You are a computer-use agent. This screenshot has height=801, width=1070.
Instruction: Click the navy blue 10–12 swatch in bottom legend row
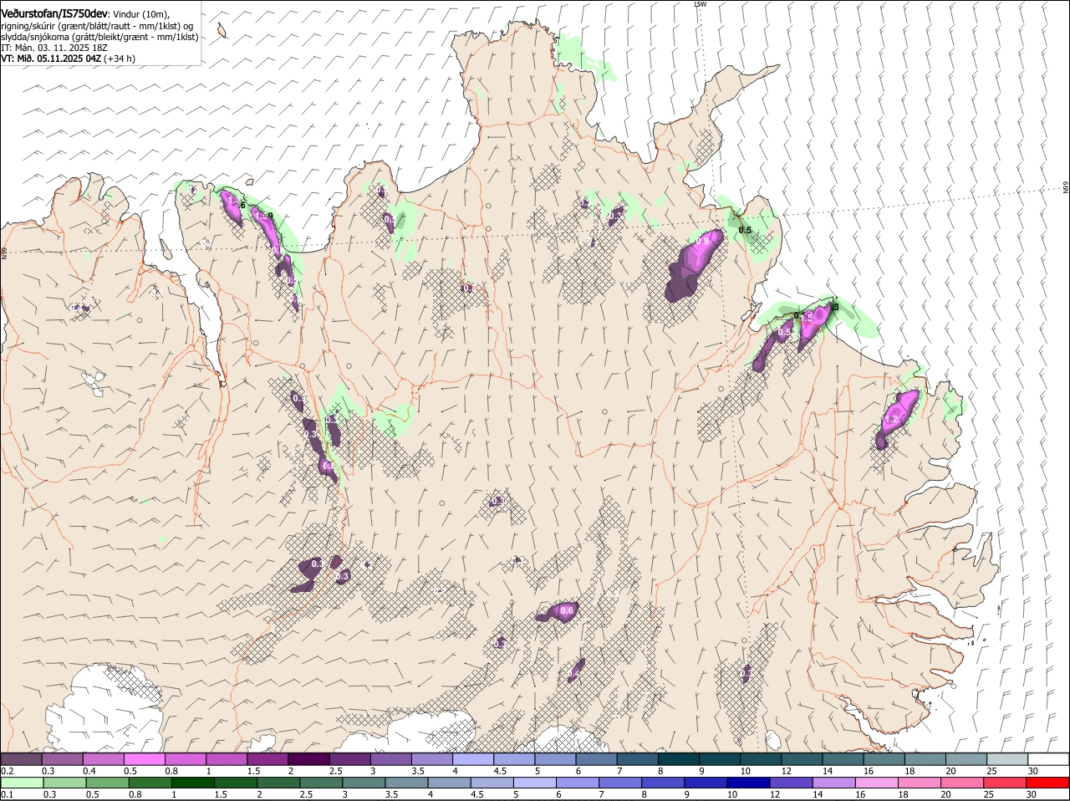[x=747, y=783]
